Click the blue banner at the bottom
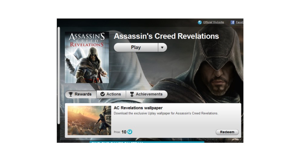Image resolution: width=294 pixels, height=165 pixels. point(147,142)
